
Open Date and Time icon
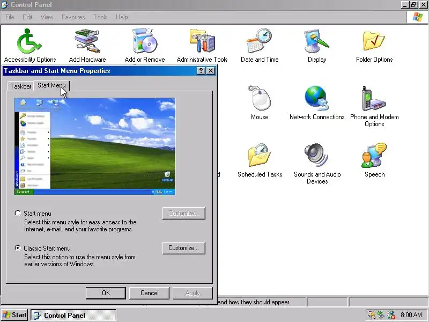260,41
